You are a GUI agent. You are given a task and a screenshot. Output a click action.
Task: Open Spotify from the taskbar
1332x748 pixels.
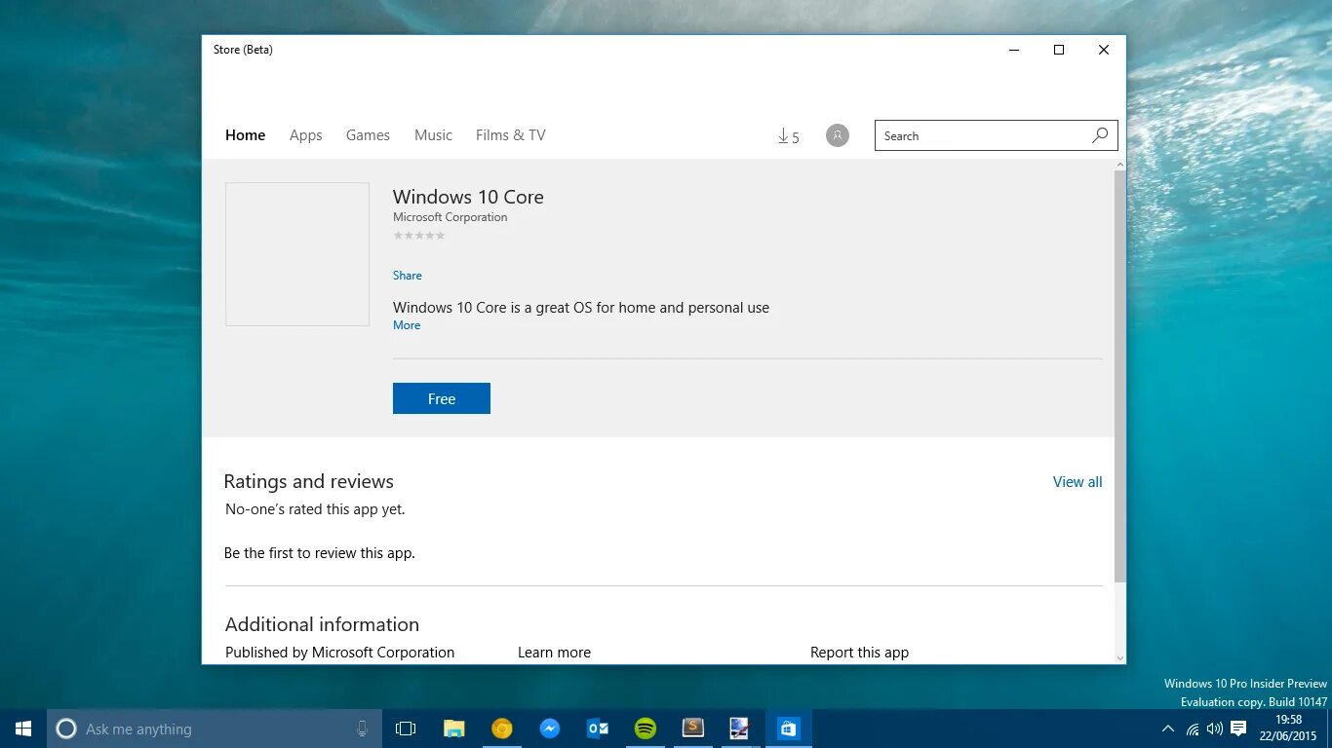tap(645, 729)
